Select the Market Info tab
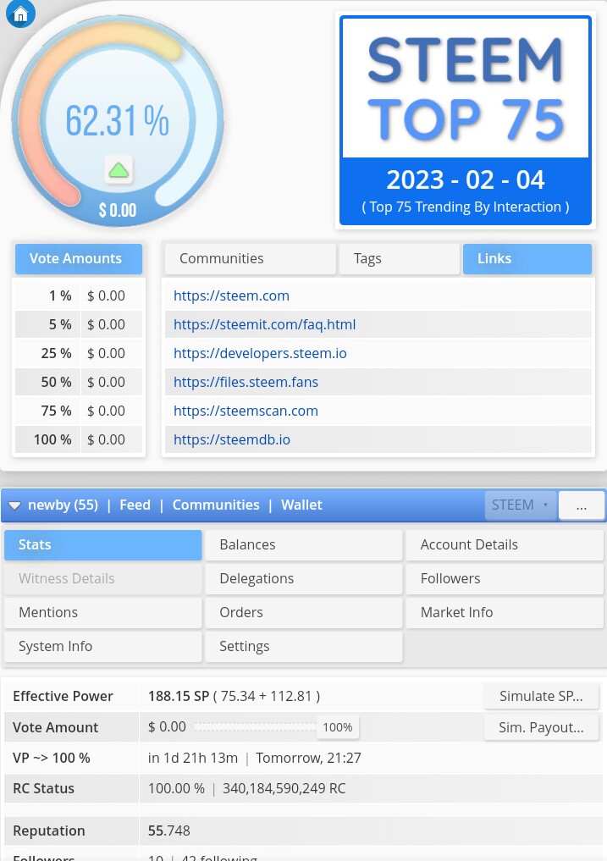This screenshot has width=607, height=861. [505, 613]
